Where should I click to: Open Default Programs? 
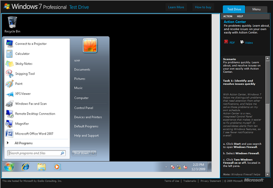tap(86, 126)
